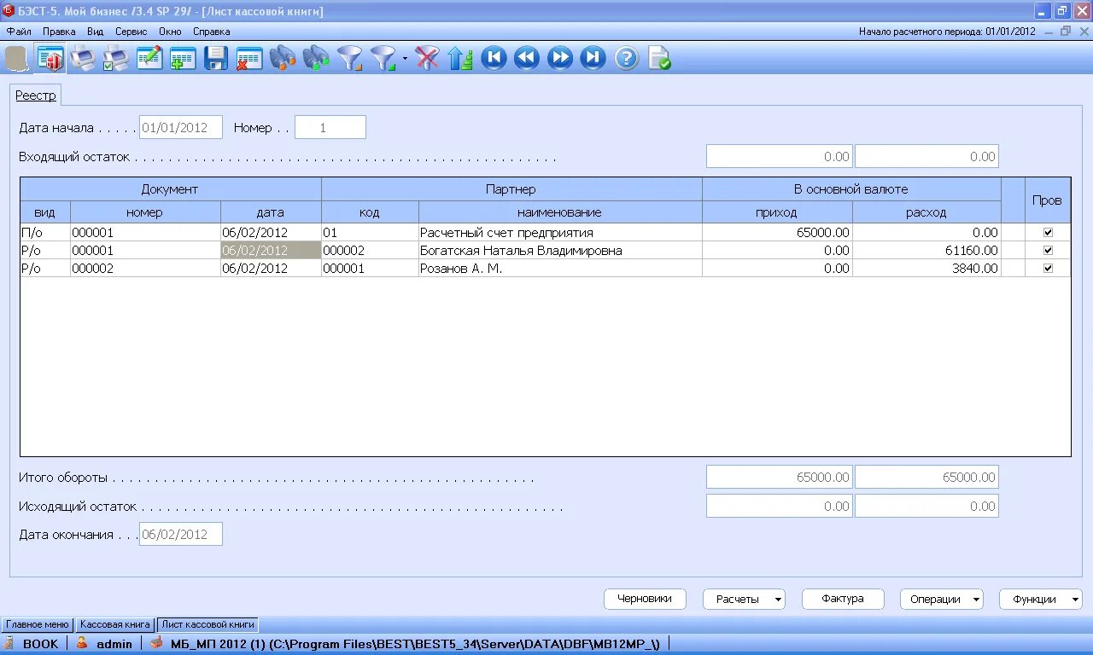Open Help with the question mark icon

(x=627, y=59)
